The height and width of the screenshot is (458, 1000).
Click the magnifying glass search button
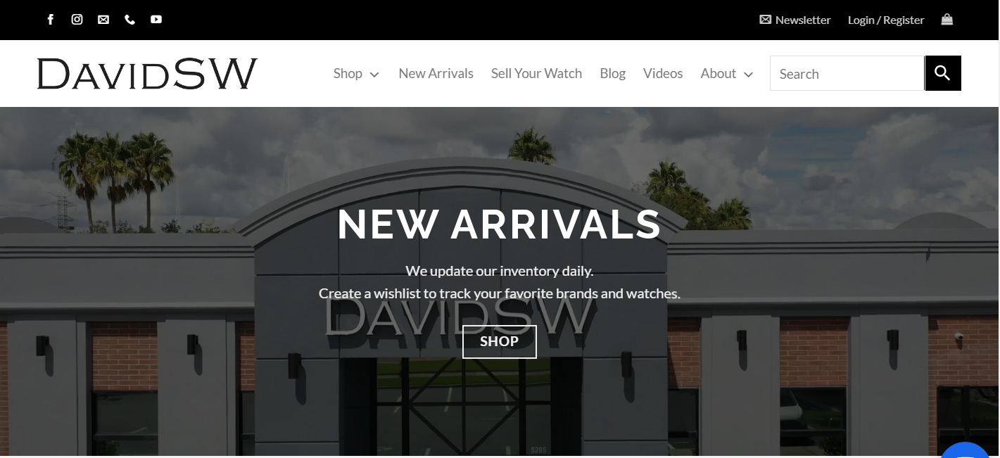point(943,73)
